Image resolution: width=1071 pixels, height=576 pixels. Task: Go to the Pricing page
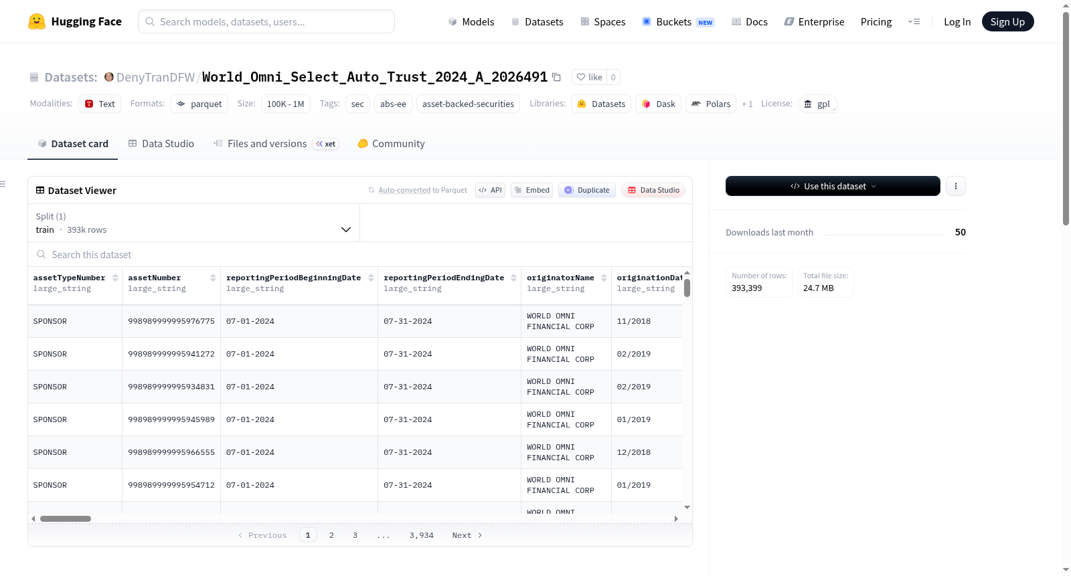876,21
